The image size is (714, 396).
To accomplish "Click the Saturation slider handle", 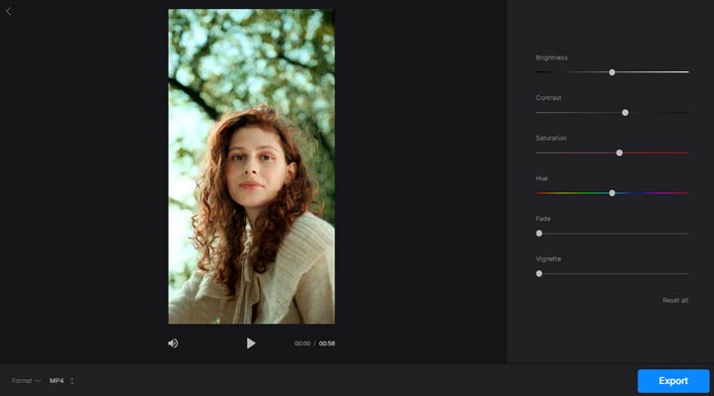I will coord(619,153).
